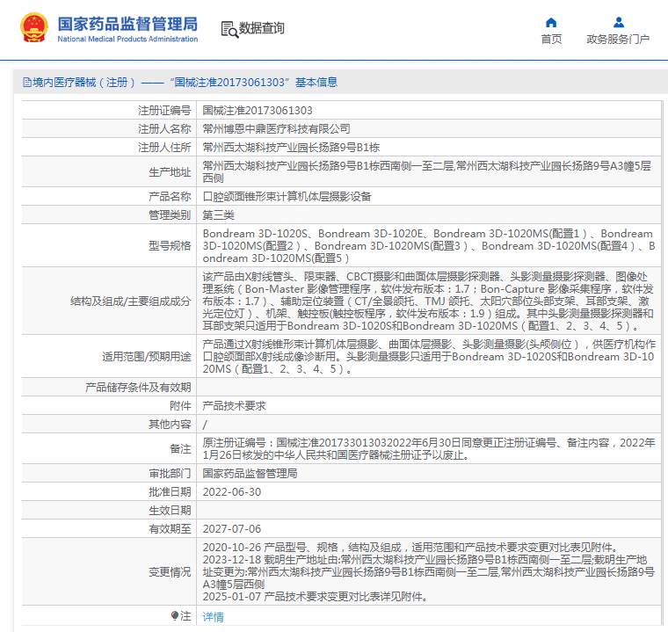This screenshot has height=632, width=668.
Task: Click the 2025-01-07 change record line
Action: pyautogui.click(x=316, y=597)
